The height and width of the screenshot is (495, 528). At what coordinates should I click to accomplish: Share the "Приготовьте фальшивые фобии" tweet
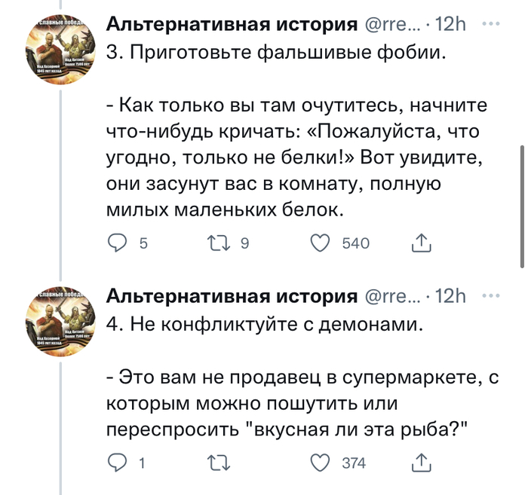point(420,243)
